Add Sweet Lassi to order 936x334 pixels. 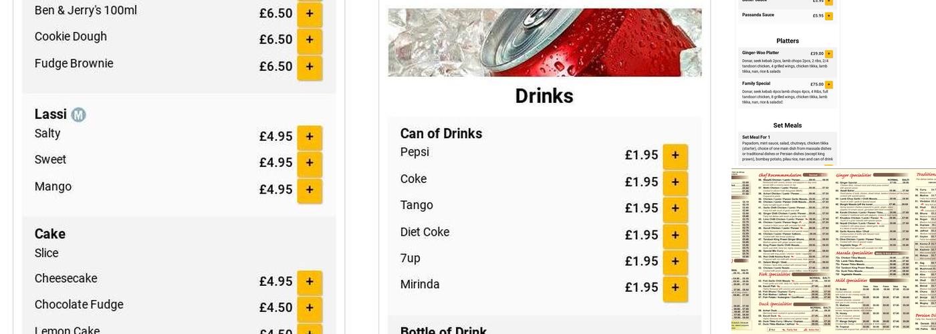coord(310,163)
